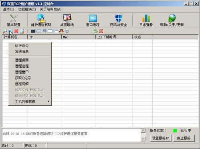Click the 设置服务IP button

[161, 138]
